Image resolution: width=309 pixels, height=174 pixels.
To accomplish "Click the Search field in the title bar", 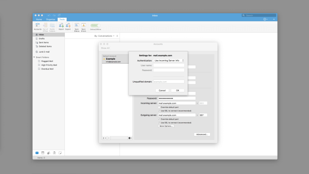I will [259, 15].
